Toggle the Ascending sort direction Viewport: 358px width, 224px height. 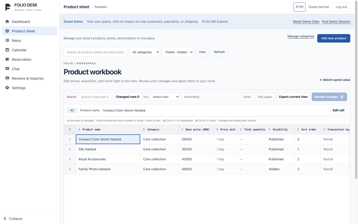tap(191, 97)
